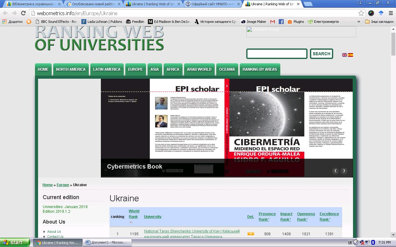Click the UK keyboard language indicator

[x=350, y=242]
